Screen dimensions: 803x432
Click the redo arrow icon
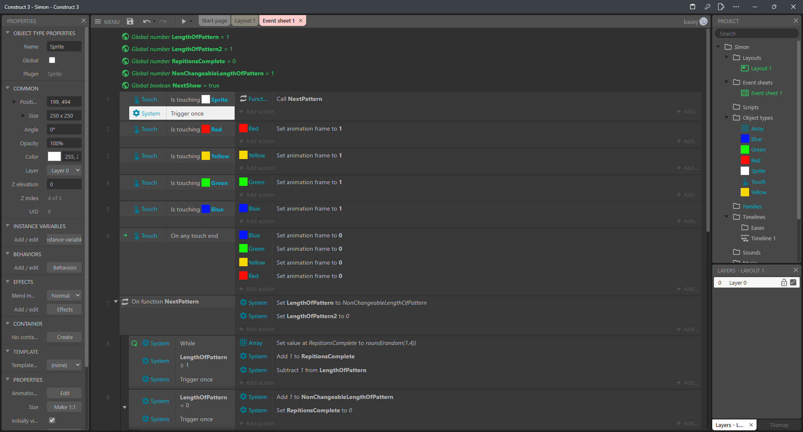pos(163,21)
